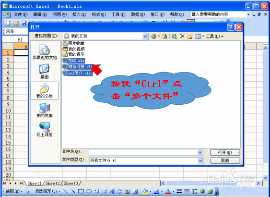The height and width of the screenshot is (197, 270).
Task: Select the file 考试.xls
Action: click(74, 61)
